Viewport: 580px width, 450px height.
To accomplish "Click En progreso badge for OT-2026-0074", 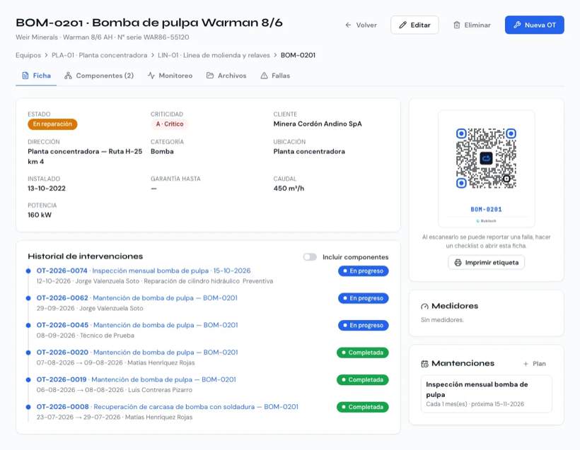I will pos(364,271).
